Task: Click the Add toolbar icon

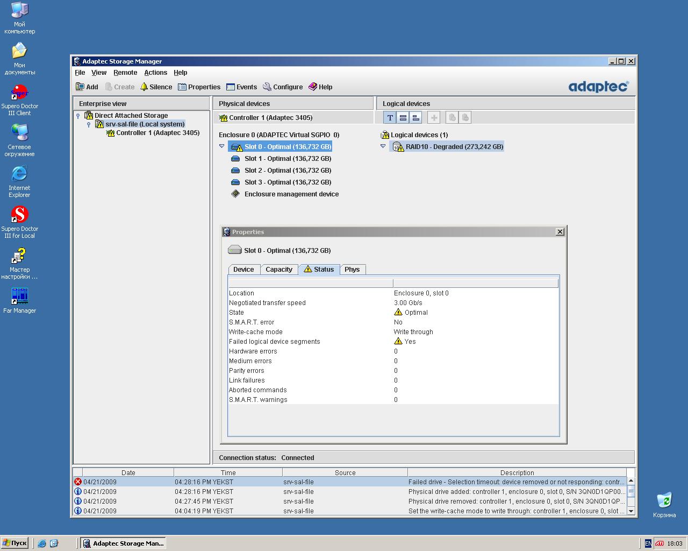Action: click(x=87, y=87)
